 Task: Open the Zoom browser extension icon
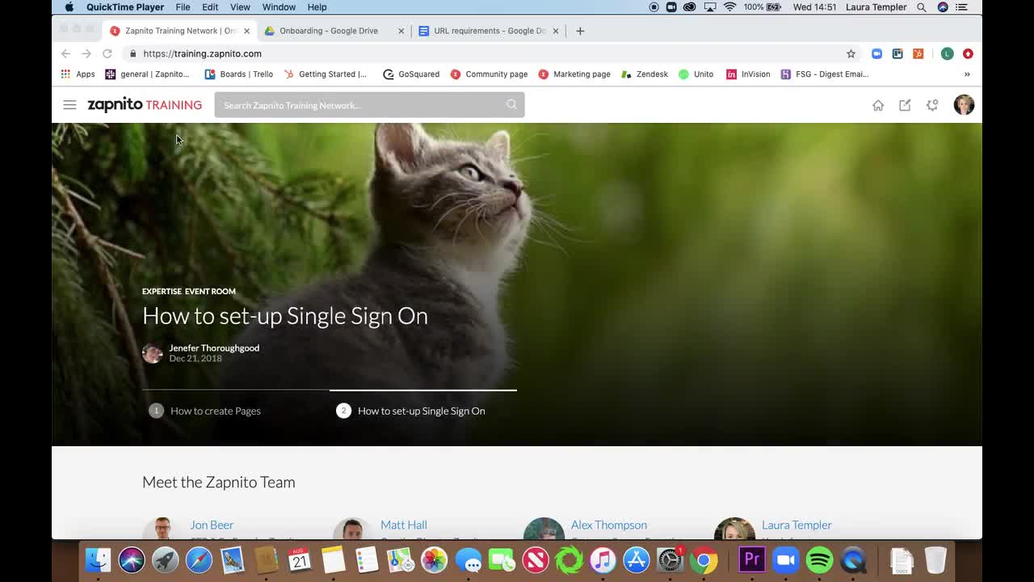pyautogui.click(x=876, y=53)
